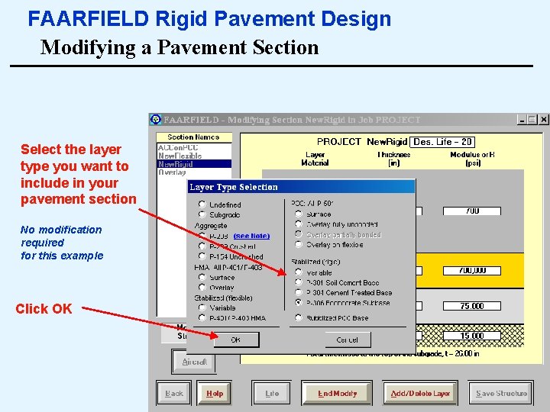Select HMA Surface radio button

pos(202,277)
